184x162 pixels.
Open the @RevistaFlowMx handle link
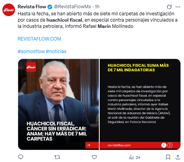(72, 7)
